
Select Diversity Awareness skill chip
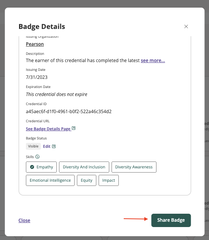[x=134, y=167]
